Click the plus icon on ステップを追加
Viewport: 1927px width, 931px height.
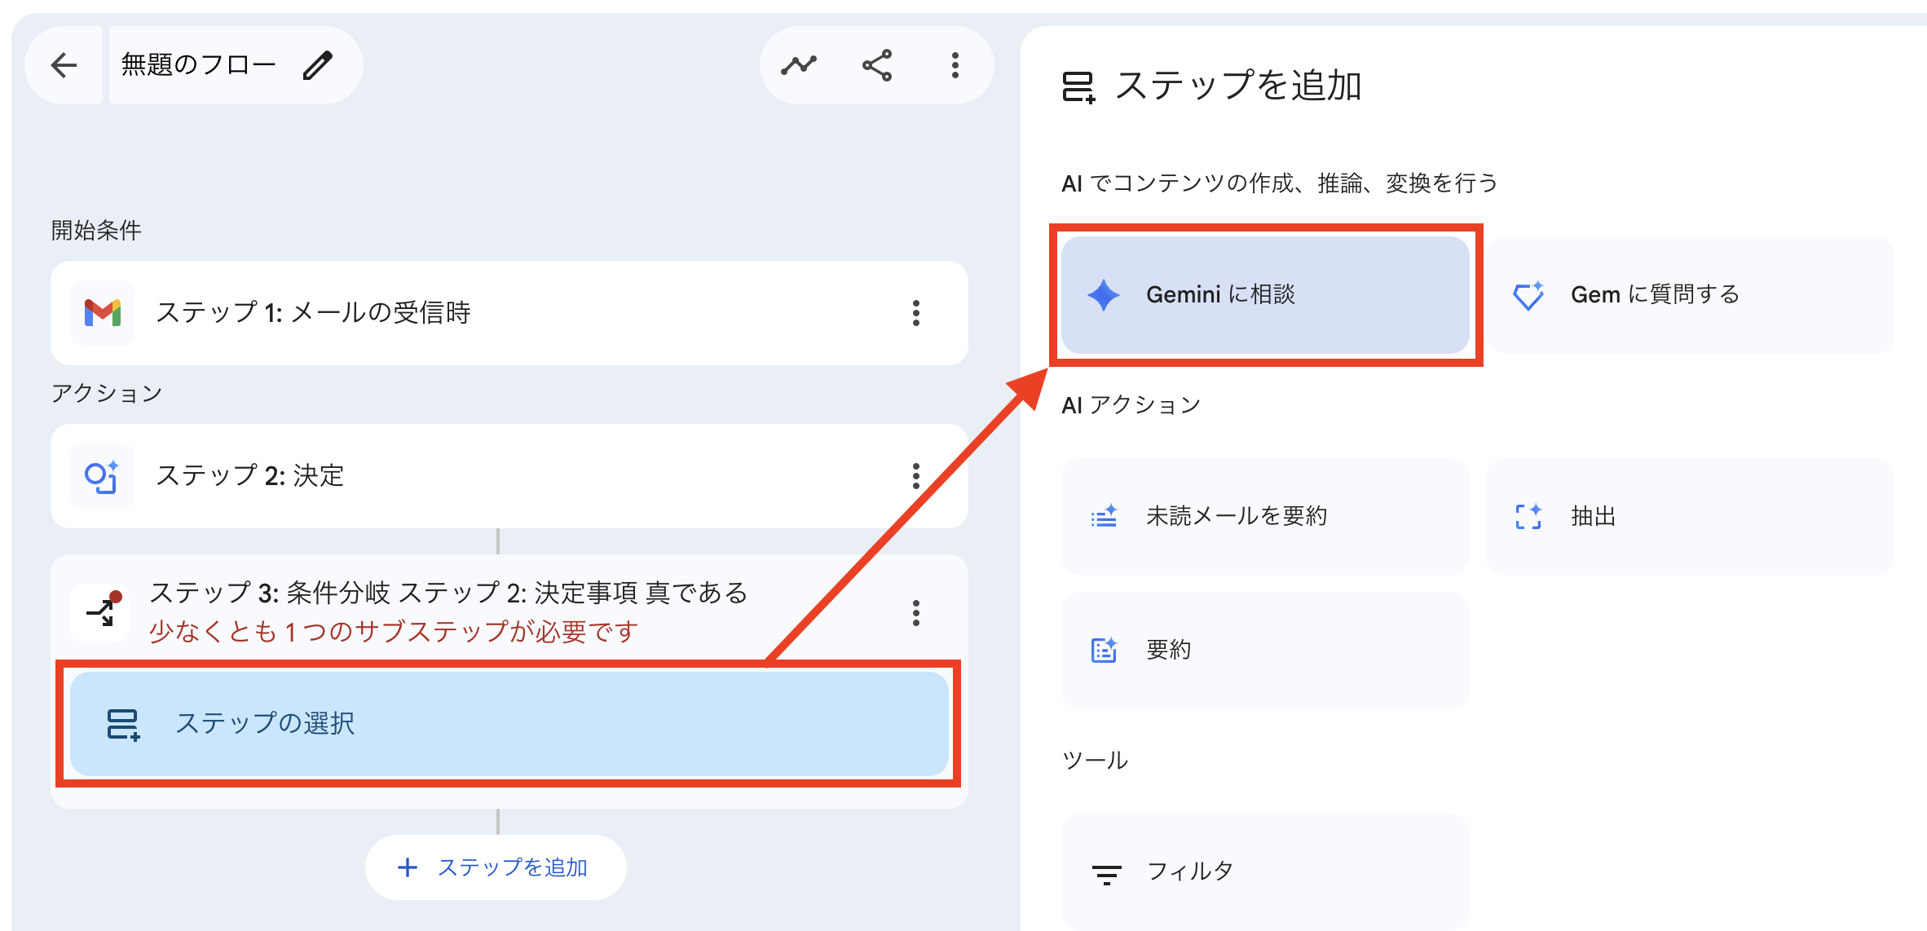point(408,867)
